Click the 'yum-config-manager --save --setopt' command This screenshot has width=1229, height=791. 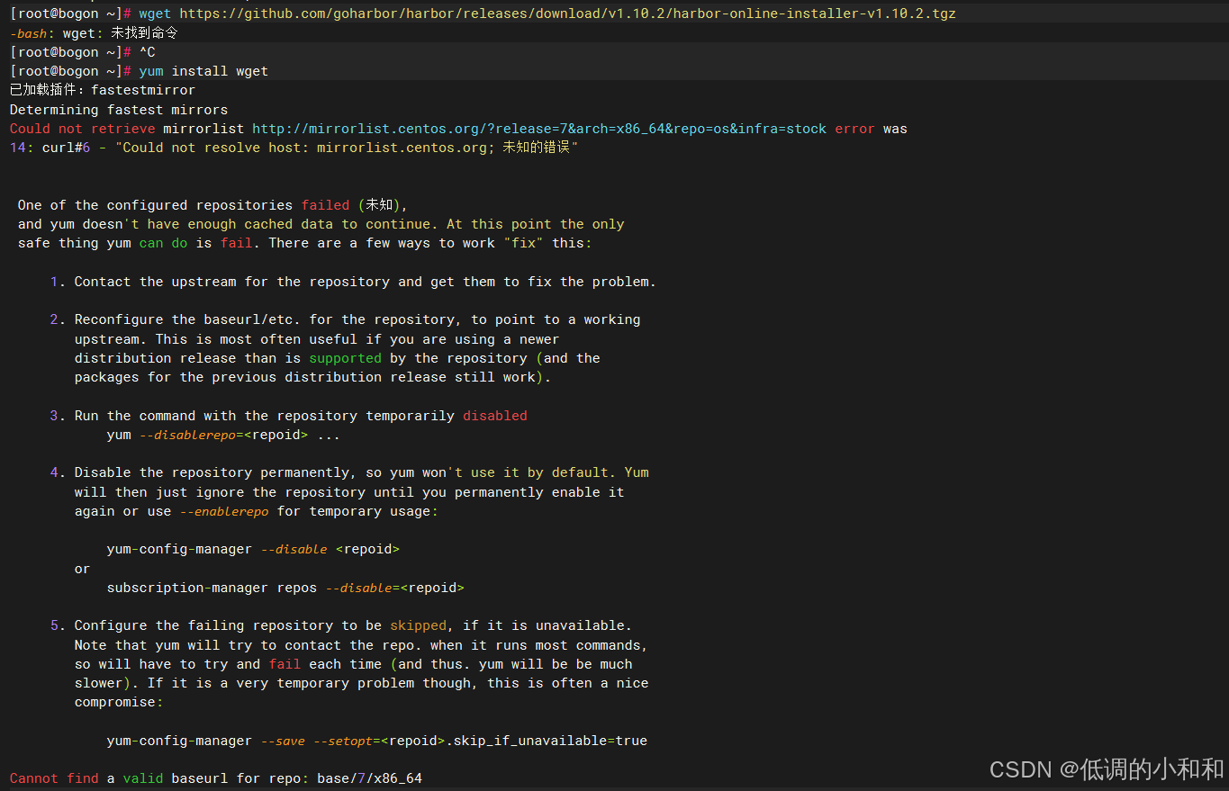pyautogui.click(x=376, y=741)
